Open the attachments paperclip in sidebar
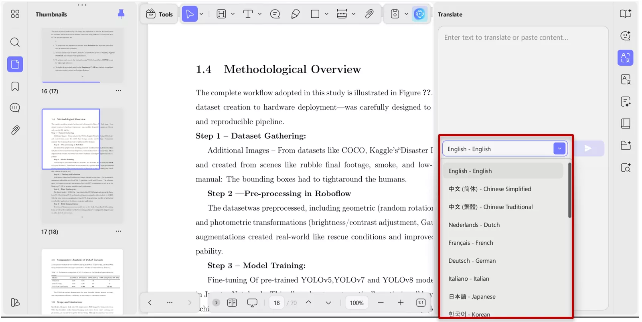The image size is (642, 322). pyautogui.click(x=15, y=130)
